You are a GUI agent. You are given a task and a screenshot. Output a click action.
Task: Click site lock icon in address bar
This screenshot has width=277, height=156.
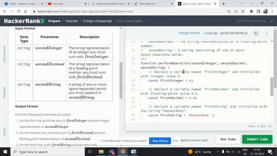tap(34, 11)
